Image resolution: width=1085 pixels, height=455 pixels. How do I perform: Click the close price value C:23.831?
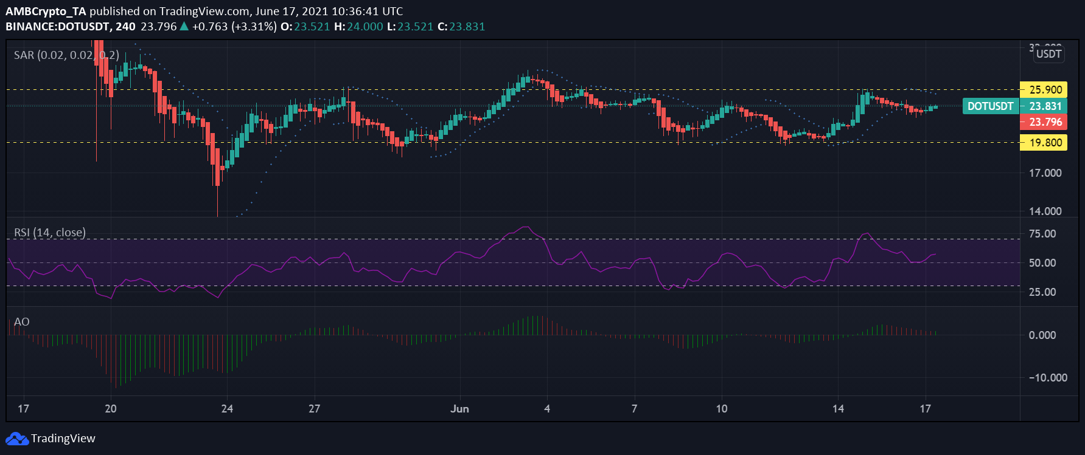click(461, 27)
